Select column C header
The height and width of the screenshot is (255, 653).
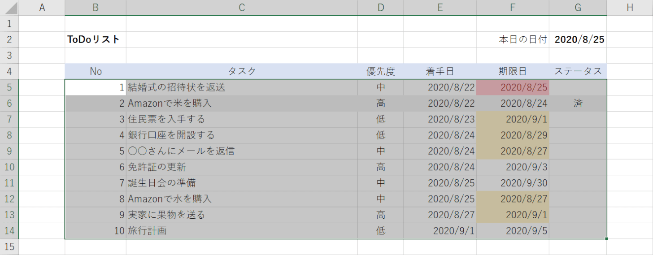point(242,8)
